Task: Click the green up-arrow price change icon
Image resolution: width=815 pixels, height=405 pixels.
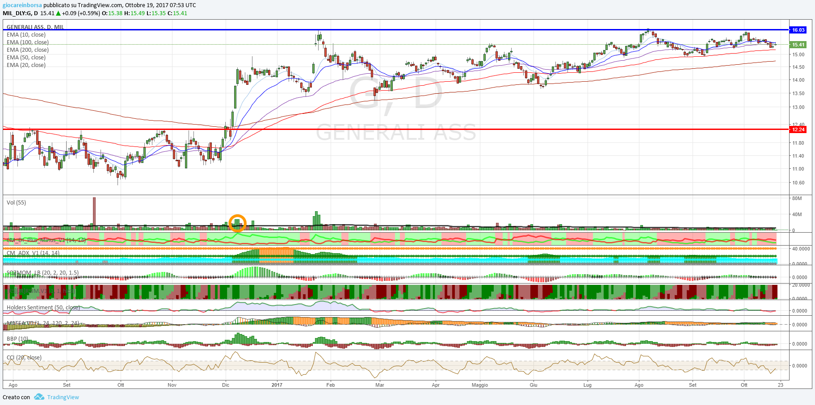Action: [x=58, y=13]
